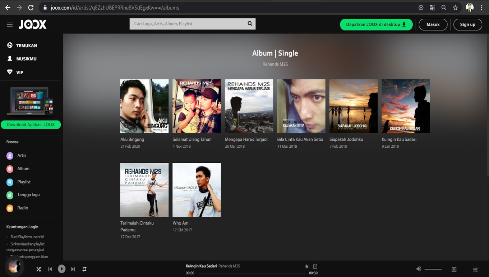Click the Siapakah Jodohku title link

tap(346, 139)
